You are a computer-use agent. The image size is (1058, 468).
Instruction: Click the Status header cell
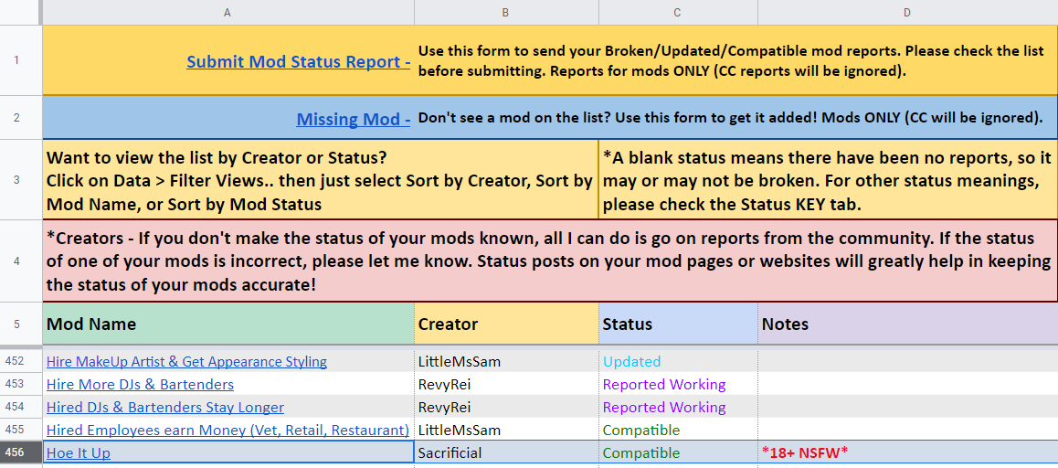pos(678,324)
